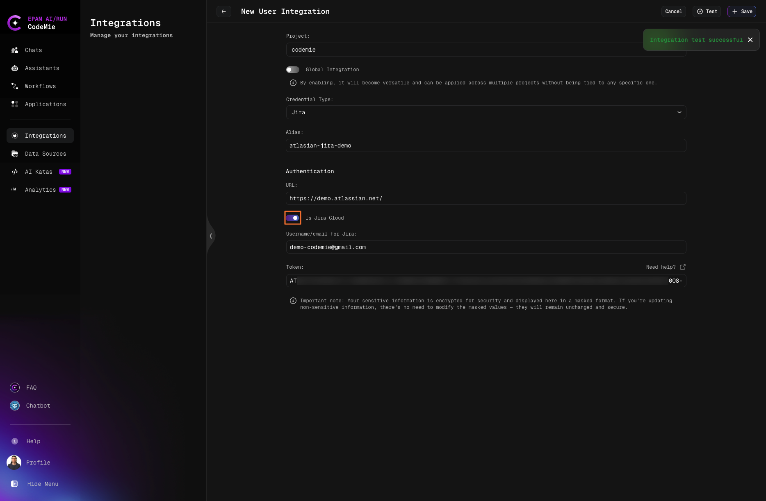Click the Workflows icon in sidebar

click(15, 86)
